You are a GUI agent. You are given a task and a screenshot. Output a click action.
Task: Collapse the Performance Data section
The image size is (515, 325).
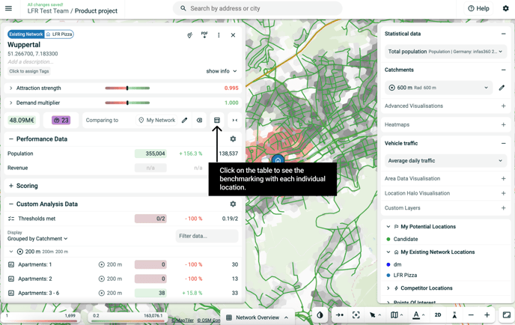pyautogui.click(x=10, y=139)
